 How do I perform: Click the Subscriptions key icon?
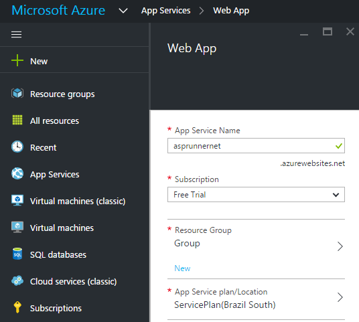pos(17,307)
